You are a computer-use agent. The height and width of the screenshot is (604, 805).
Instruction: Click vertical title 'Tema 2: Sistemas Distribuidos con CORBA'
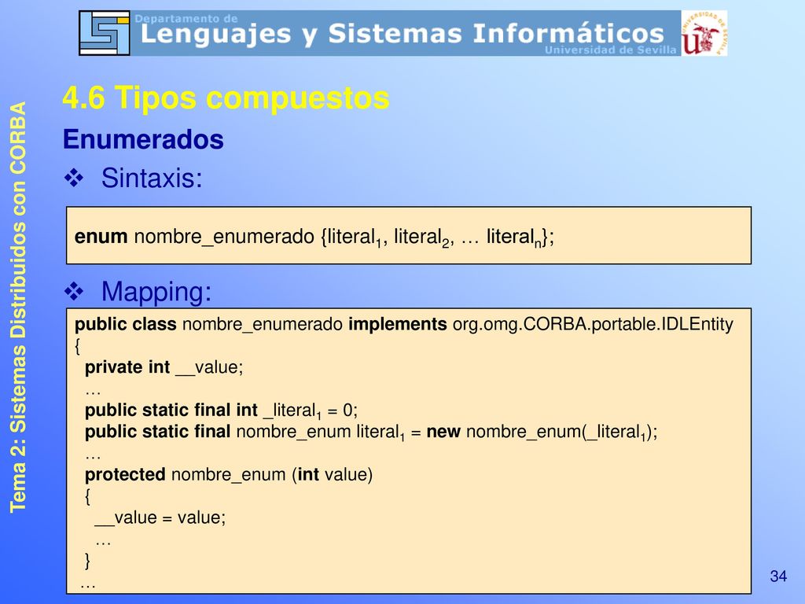coord(18,308)
